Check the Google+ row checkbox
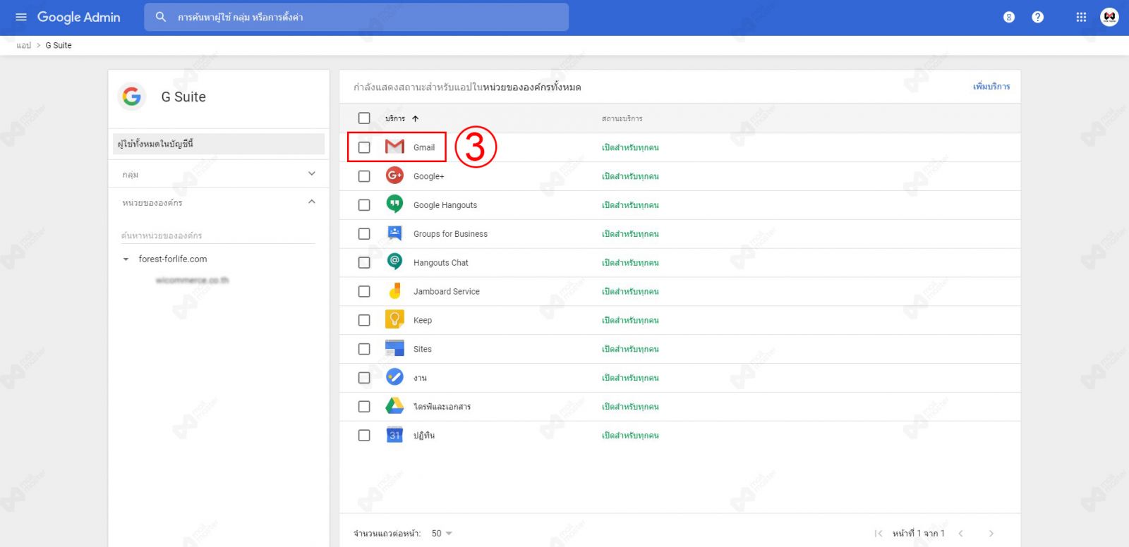The width and height of the screenshot is (1129, 547). coord(364,176)
